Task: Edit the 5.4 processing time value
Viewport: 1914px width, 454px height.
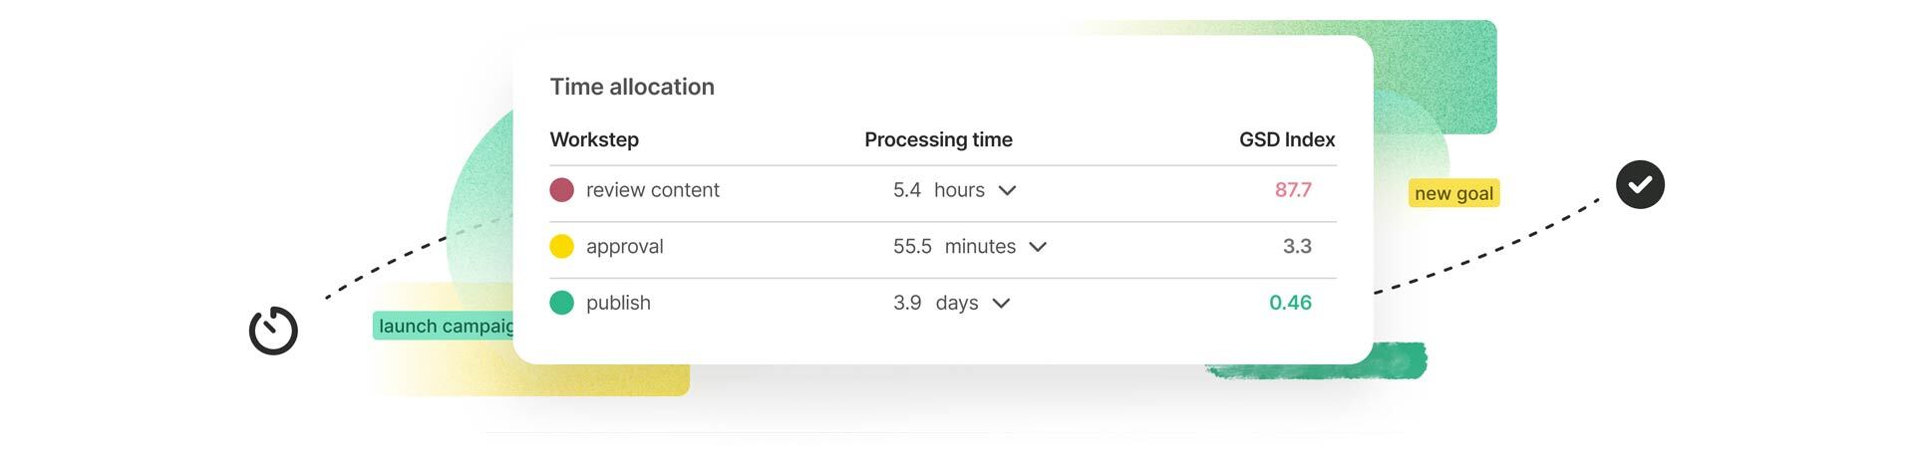Action: pos(906,190)
